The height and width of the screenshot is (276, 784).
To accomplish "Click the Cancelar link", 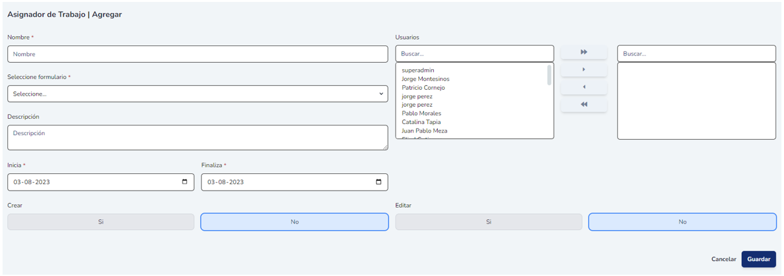I will coord(723,259).
